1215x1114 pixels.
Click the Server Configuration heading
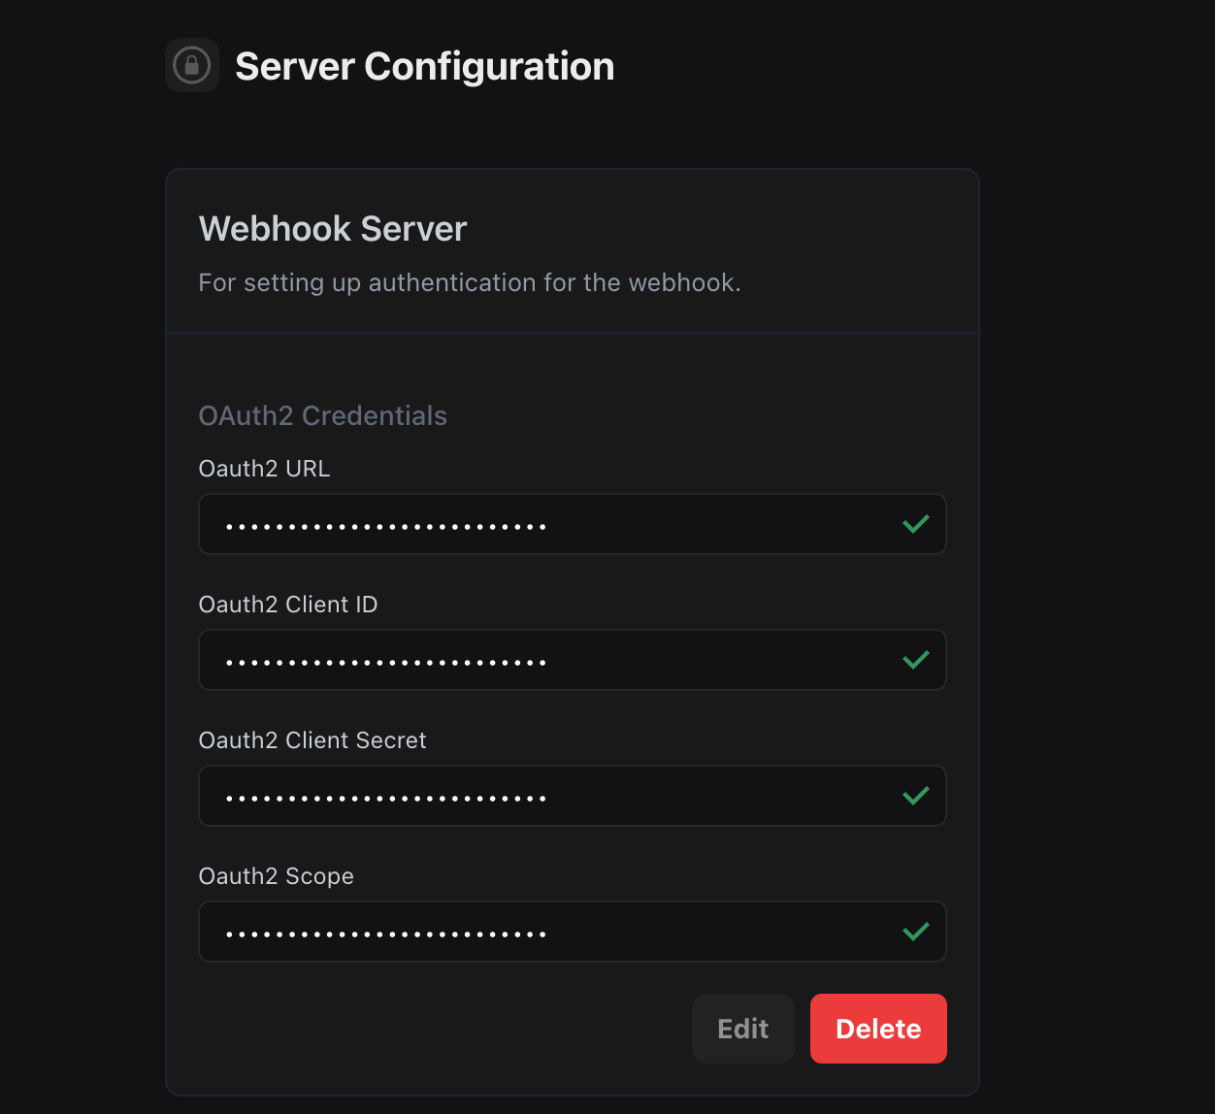coord(425,66)
